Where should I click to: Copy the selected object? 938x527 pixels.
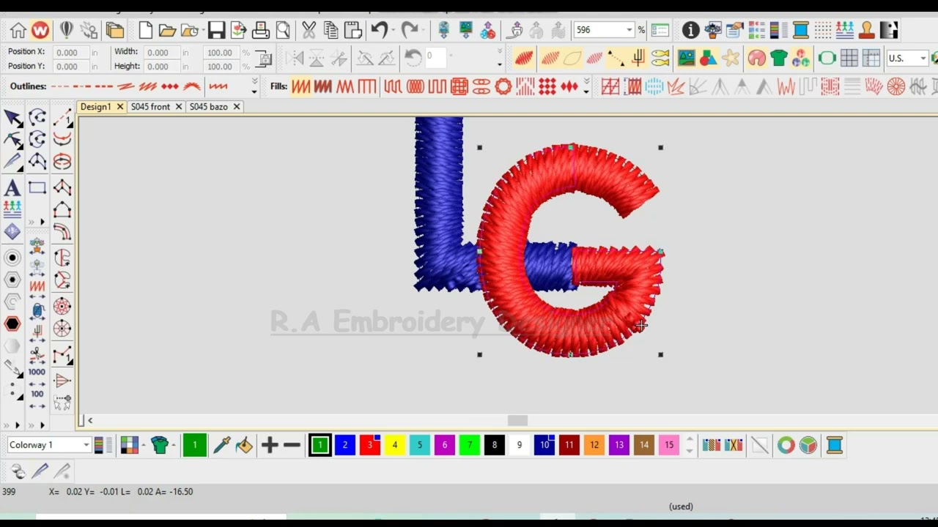coord(331,30)
